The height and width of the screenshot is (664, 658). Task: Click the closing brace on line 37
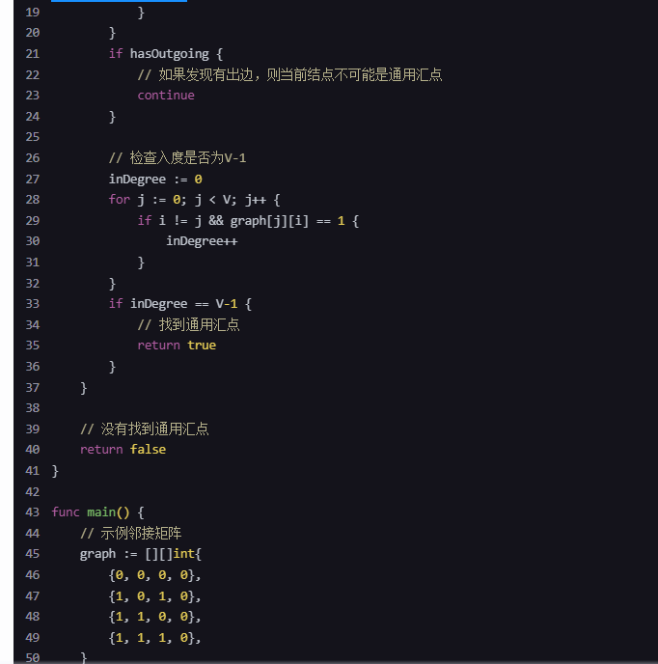click(83, 387)
